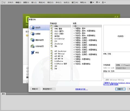
Task: Click the folder icon on welcome screen
Action: (27, 35)
